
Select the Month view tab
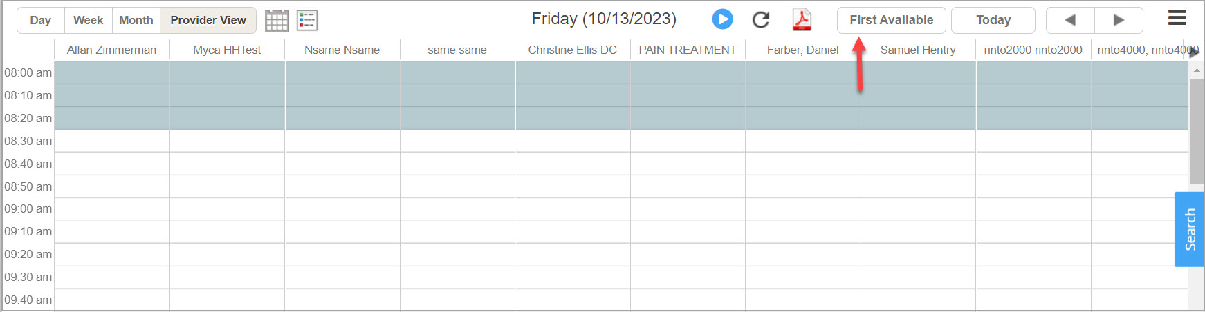click(136, 20)
